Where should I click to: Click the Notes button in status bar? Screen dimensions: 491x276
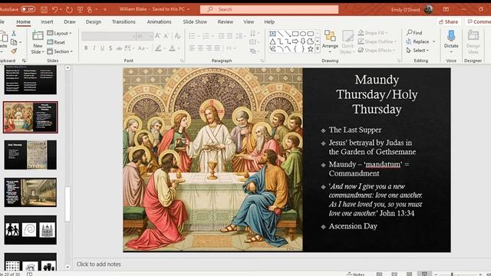[x=355, y=274]
